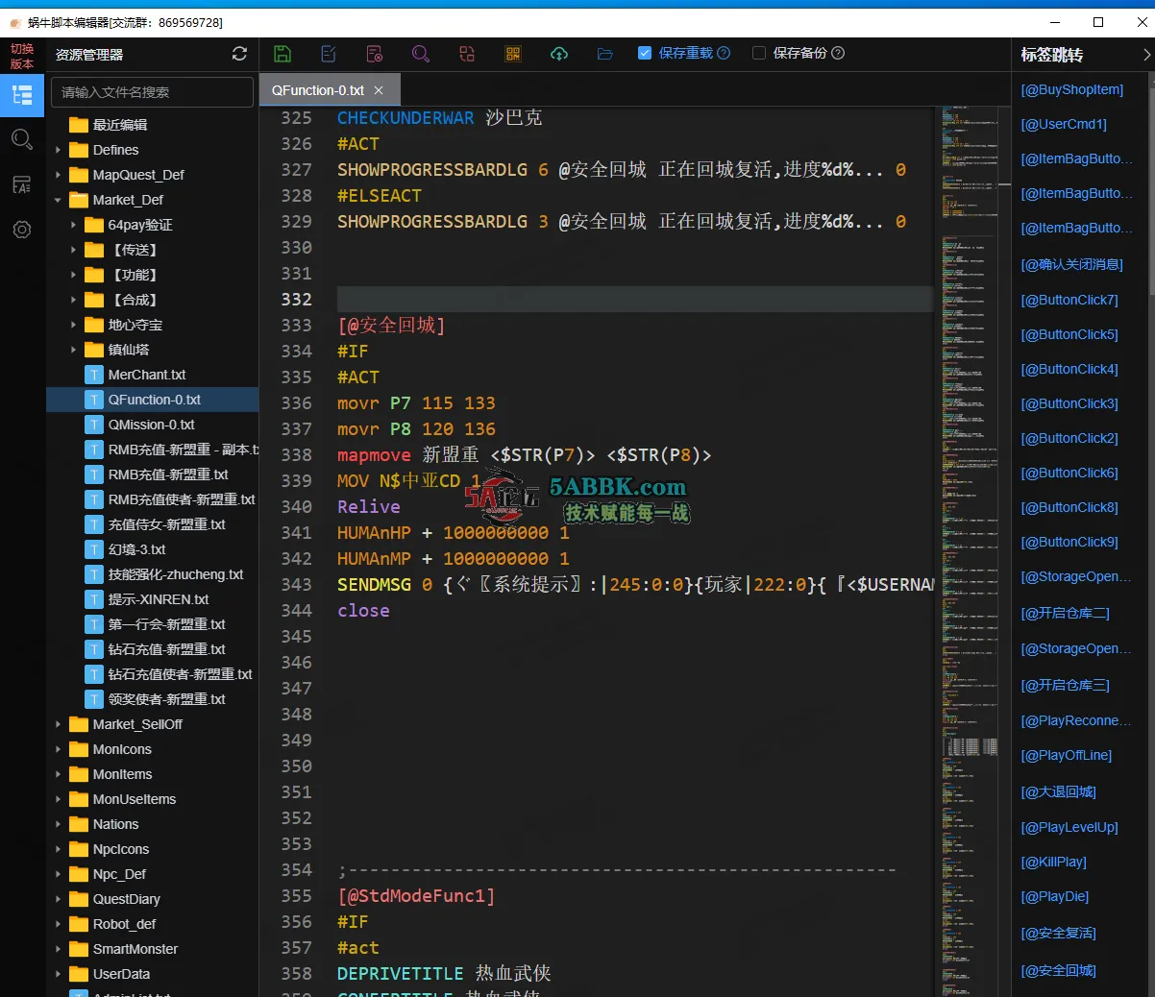
Task: Expand the Market_SellOff folder
Action: (x=59, y=724)
